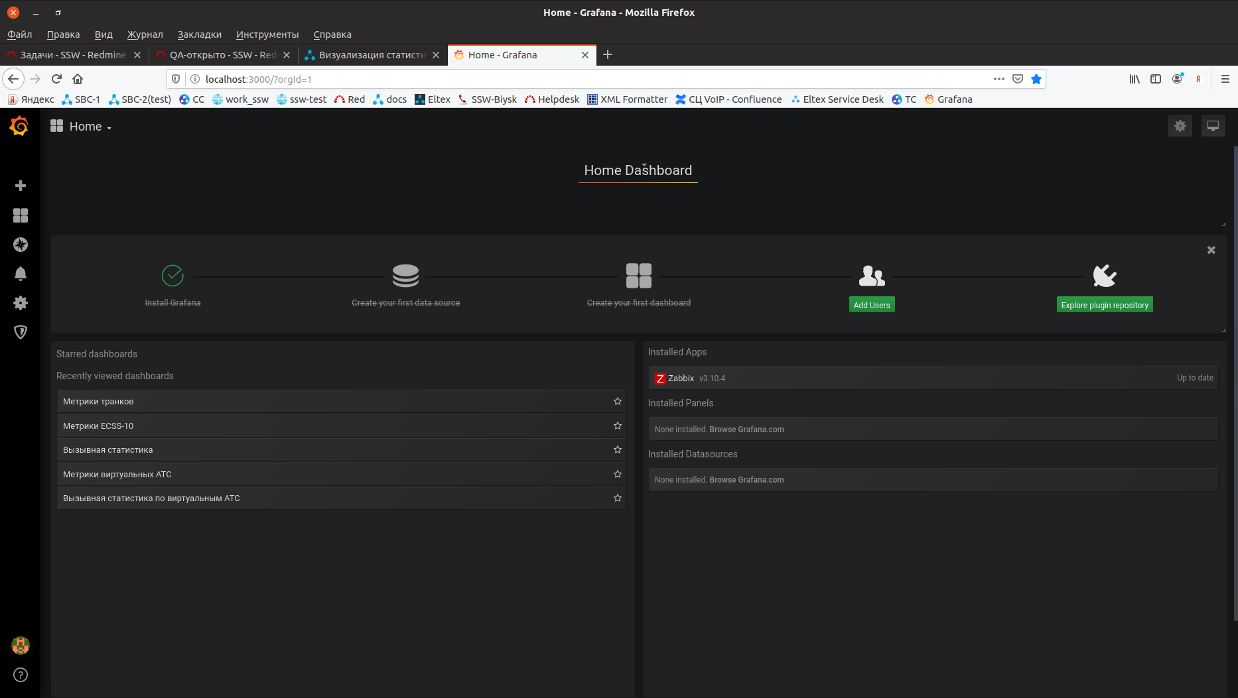Open the Яндекс bookmark
The height and width of the screenshot is (698, 1238).
point(31,99)
